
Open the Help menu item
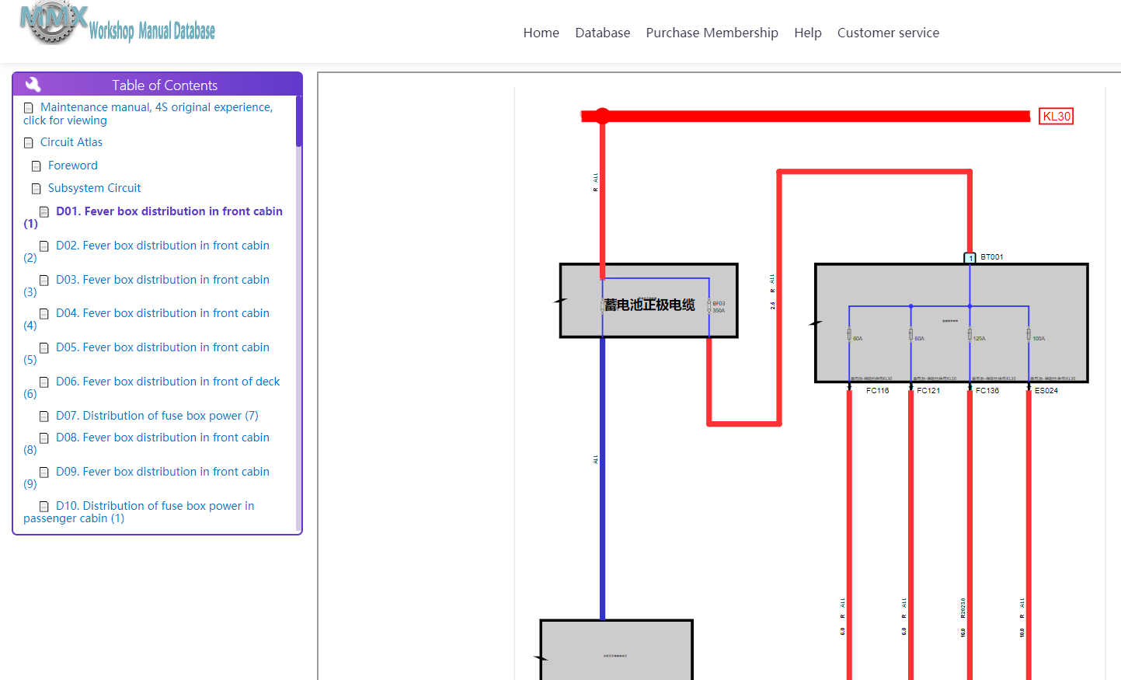[x=808, y=33]
